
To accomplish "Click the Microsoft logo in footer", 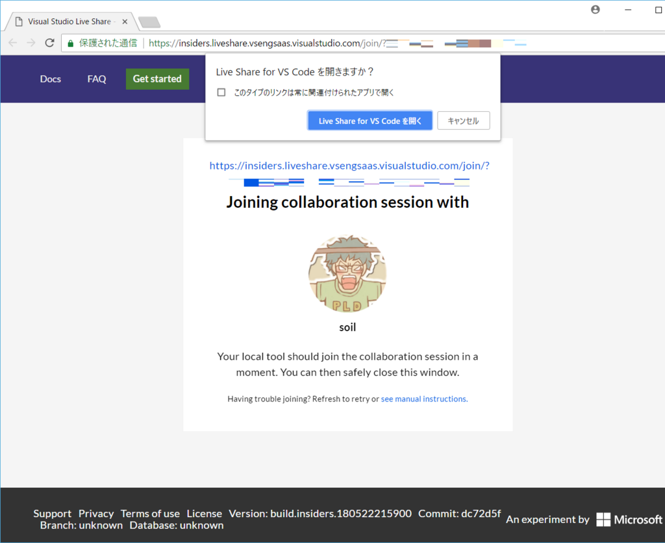I will tap(629, 519).
